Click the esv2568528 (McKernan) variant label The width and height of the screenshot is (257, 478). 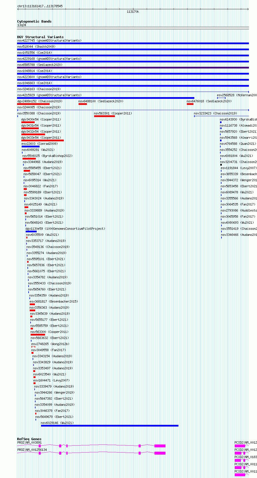(237, 95)
